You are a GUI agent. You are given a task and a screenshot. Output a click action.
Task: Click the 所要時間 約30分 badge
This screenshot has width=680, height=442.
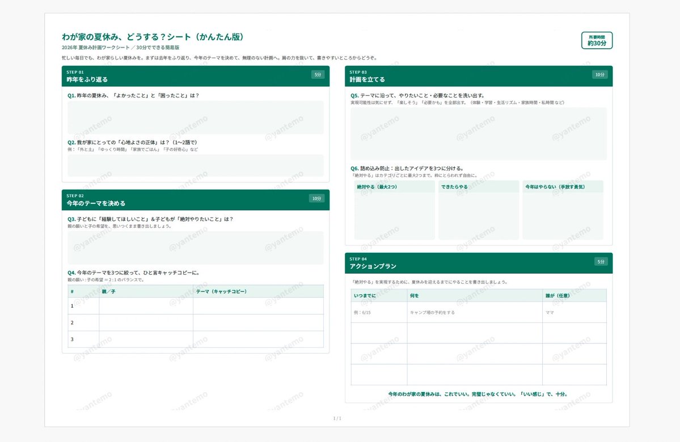[597, 40]
